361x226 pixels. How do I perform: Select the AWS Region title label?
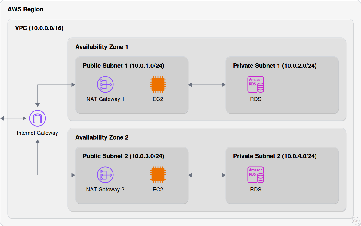26,9
